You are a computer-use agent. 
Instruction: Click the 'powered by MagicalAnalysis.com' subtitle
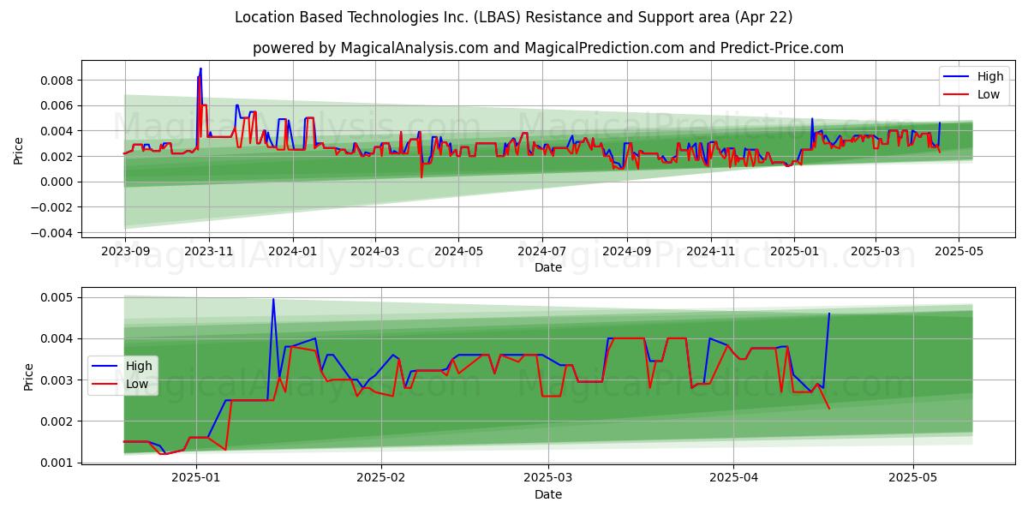click(547, 48)
